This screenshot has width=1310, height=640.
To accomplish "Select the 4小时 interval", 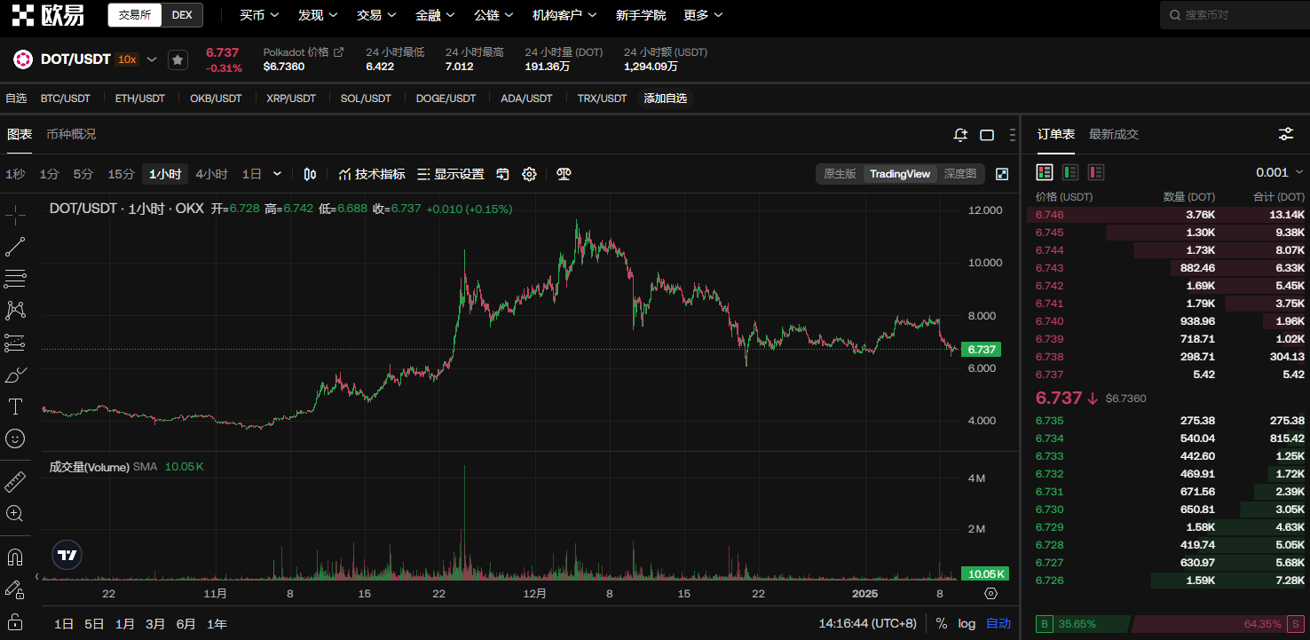I will point(211,174).
